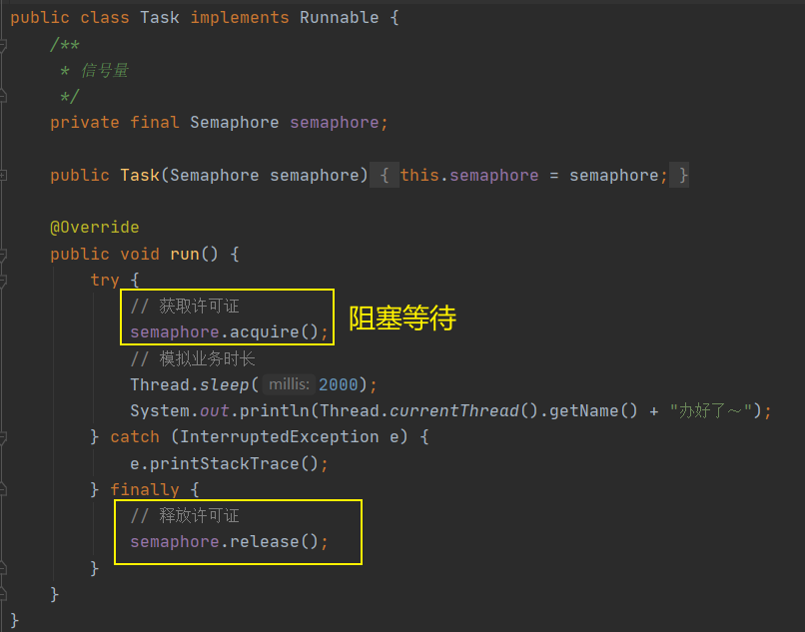Screen dimensions: 805x632
Task: Click the folded opening brace of the Task constructor
Action: 385,176
